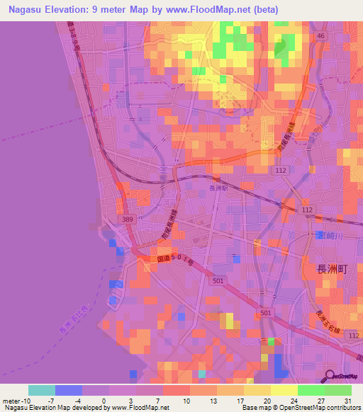The width and height of the screenshot is (363, 412).
Task: Click the route 389 road shield
Action: pyautogui.click(x=128, y=219)
